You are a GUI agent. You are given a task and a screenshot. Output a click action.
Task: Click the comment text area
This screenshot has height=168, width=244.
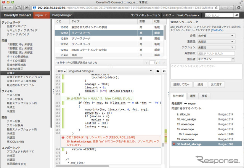[x=206, y=72]
